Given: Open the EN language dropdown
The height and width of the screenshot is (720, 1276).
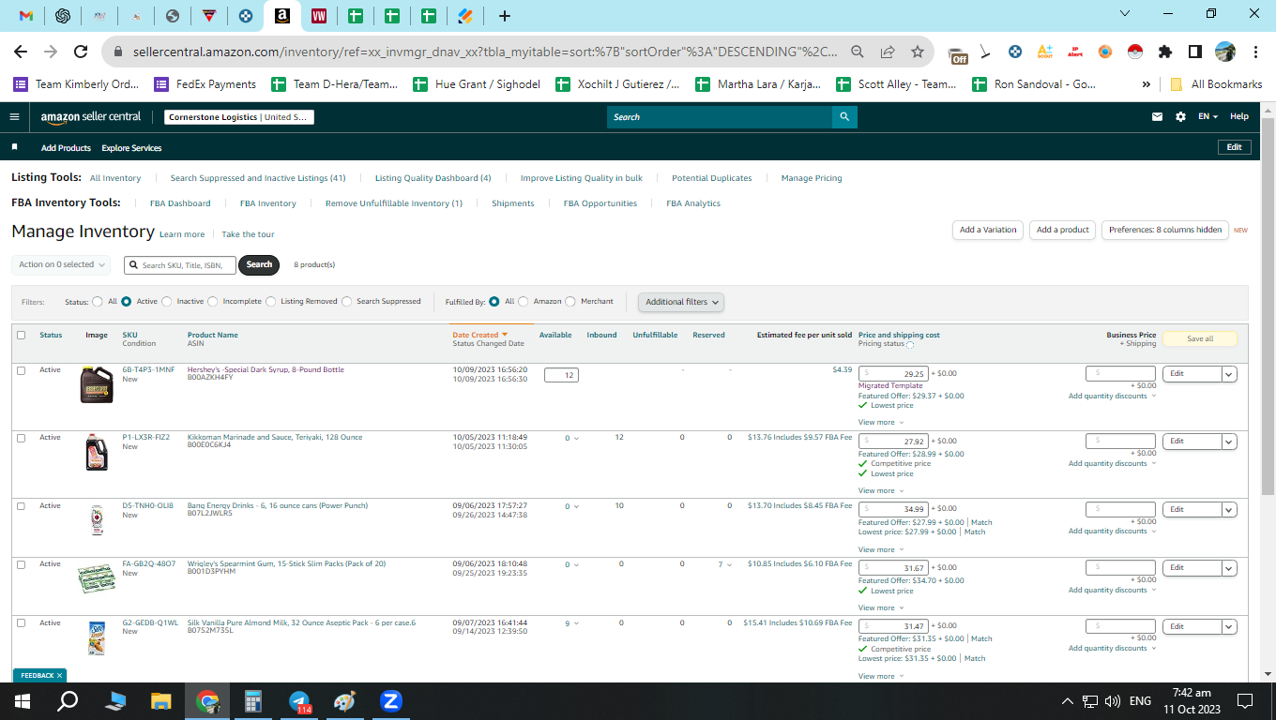Looking at the screenshot, I should pos(1208,117).
